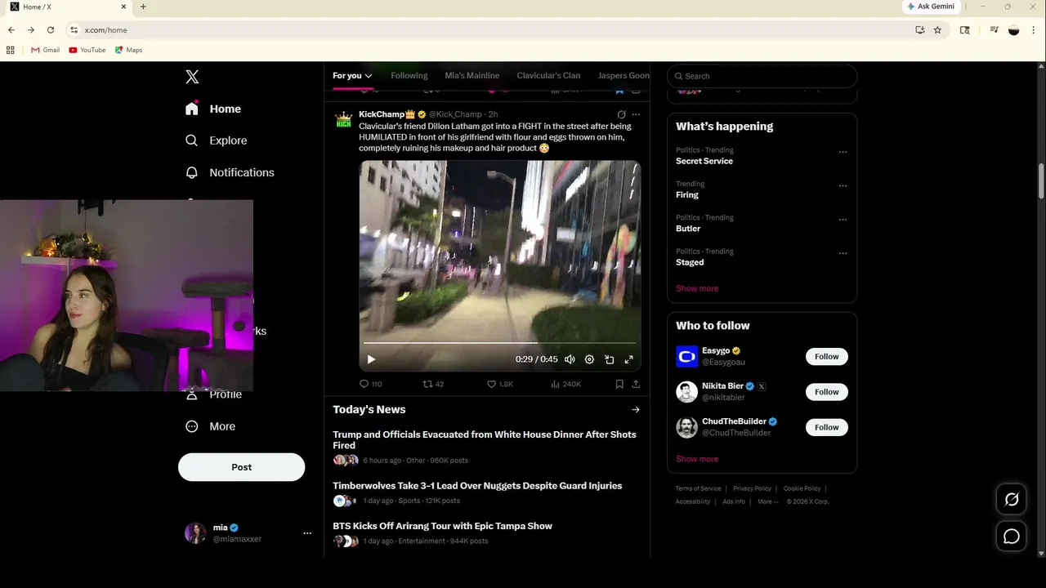The image size is (1046, 588).
Task: Like the KickChamp post (1.8K)
Action: [499, 384]
